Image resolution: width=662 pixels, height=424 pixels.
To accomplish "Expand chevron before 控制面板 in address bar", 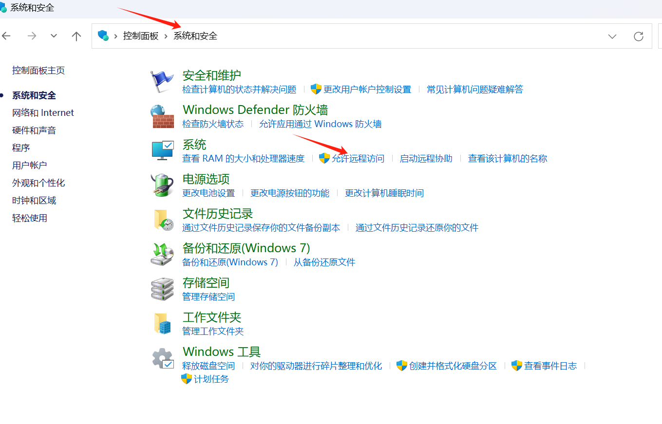I will tap(116, 36).
